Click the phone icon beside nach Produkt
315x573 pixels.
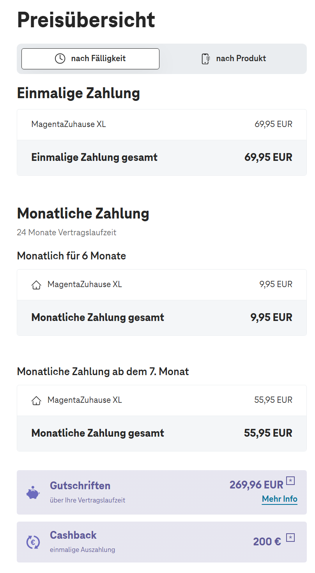[205, 59]
